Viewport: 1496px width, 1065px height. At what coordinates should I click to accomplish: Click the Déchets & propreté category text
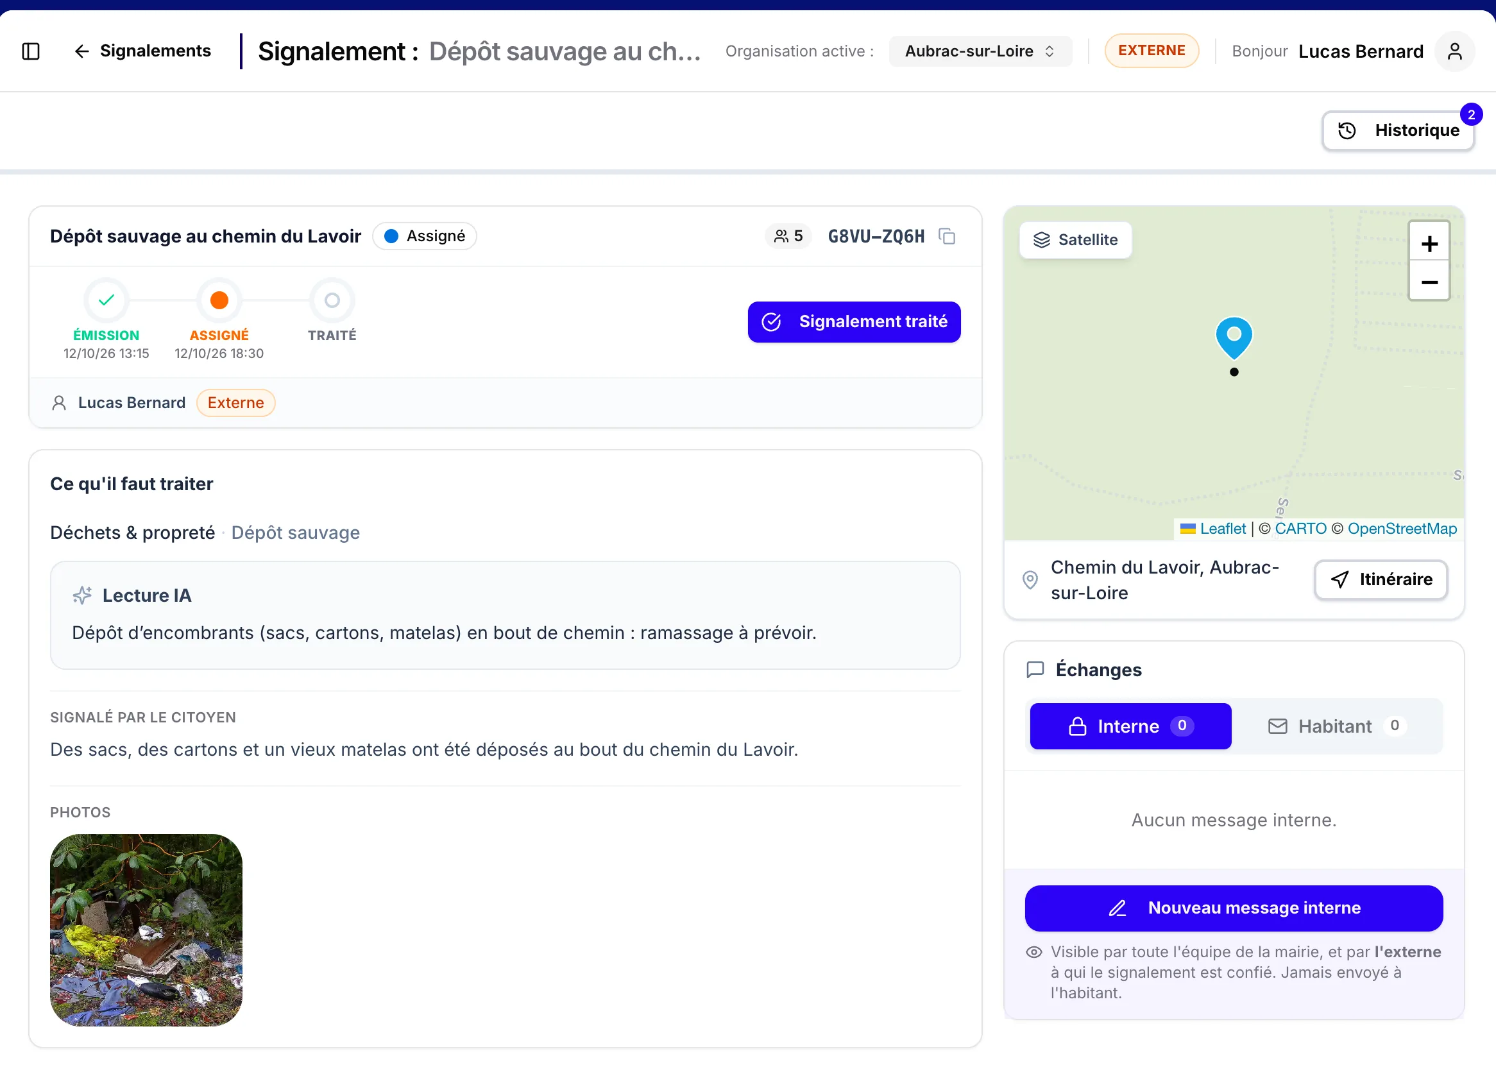(132, 532)
